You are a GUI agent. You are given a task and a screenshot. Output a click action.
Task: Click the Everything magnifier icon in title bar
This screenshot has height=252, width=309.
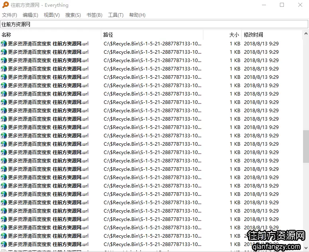(6, 5)
